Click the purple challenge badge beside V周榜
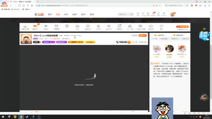The height and width of the screenshot is (119, 212). (49, 42)
